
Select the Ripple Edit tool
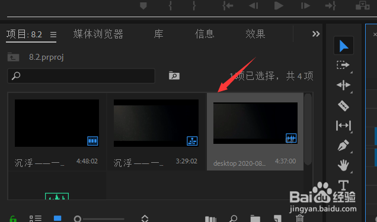[343, 85]
